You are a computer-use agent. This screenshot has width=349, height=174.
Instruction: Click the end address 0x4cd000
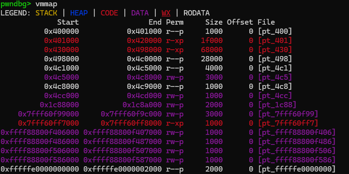coord(144,96)
